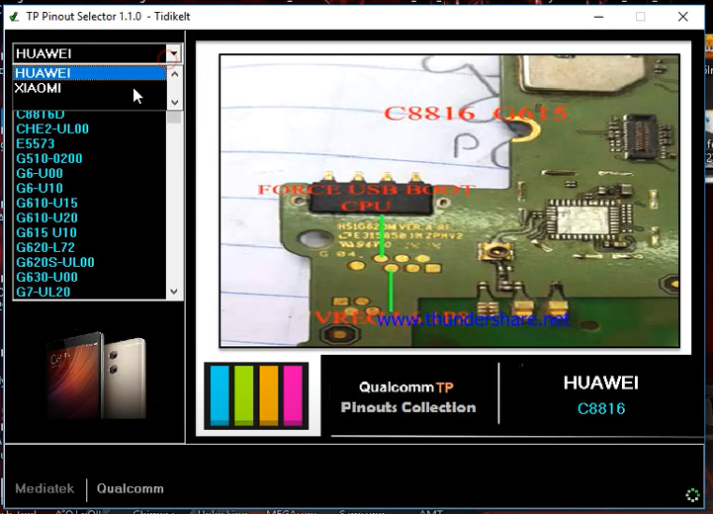This screenshot has width=713, height=514.
Task: Switch to the Mediatek tab
Action: 45,488
